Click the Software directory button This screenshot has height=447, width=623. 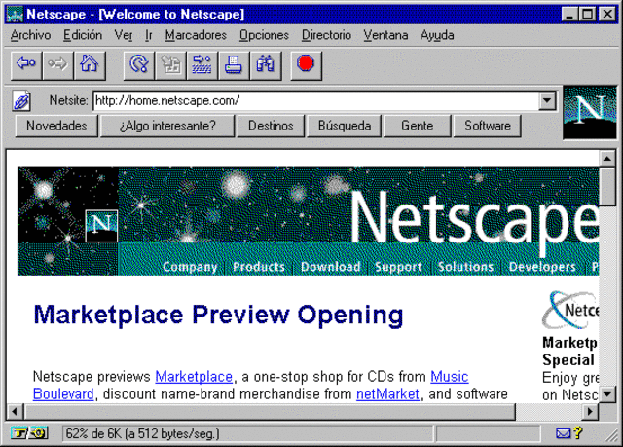click(x=487, y=126)
